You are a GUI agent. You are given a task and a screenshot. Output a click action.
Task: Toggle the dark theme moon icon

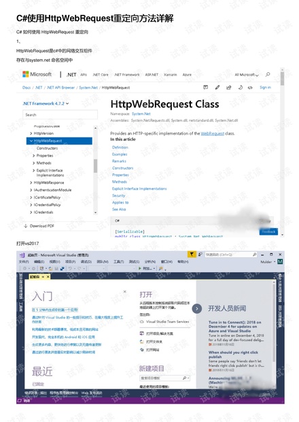point(240,87)
